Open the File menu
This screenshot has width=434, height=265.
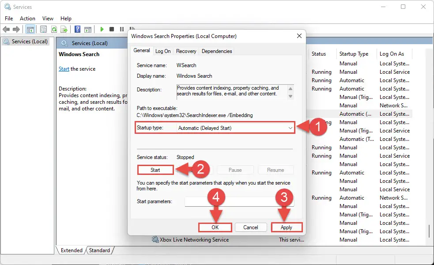9,18
